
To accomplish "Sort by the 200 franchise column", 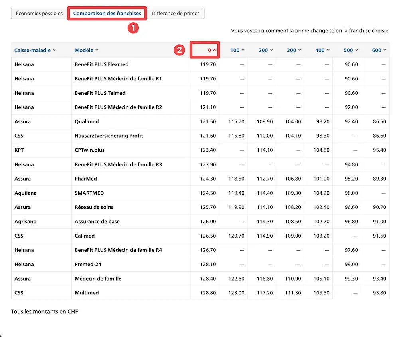I will click(x=266, y=50).
